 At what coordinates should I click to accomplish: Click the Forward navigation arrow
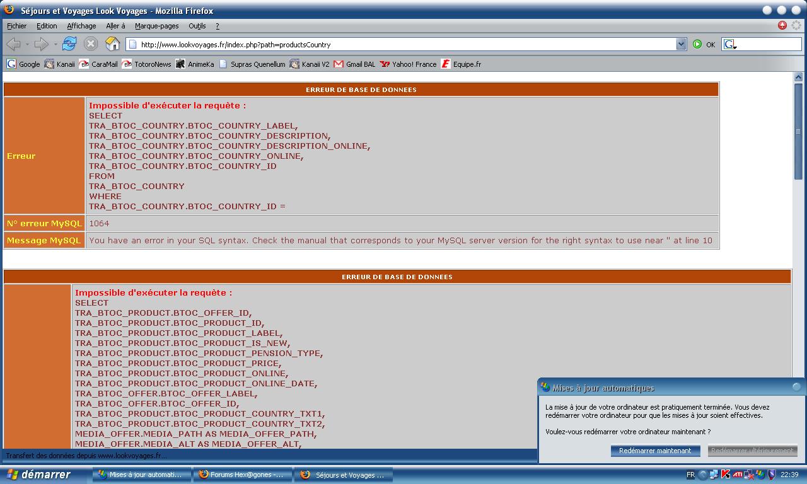(41, 44)
